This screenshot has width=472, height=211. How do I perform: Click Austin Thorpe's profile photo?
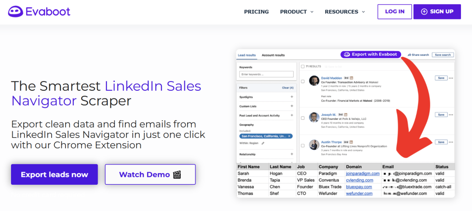314,145
